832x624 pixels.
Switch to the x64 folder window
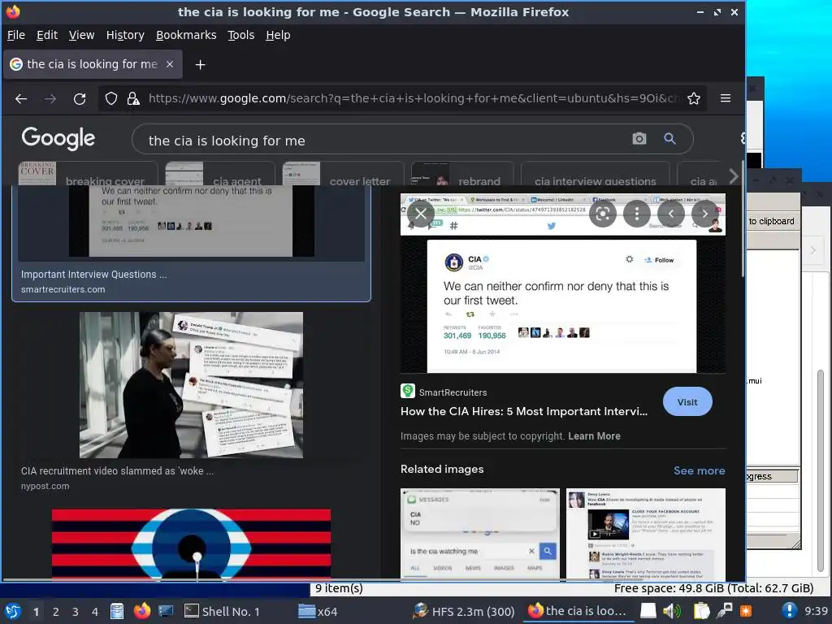[x=318, y=611]
